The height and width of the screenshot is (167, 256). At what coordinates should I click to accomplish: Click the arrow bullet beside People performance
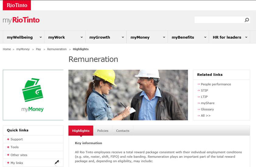198,84
